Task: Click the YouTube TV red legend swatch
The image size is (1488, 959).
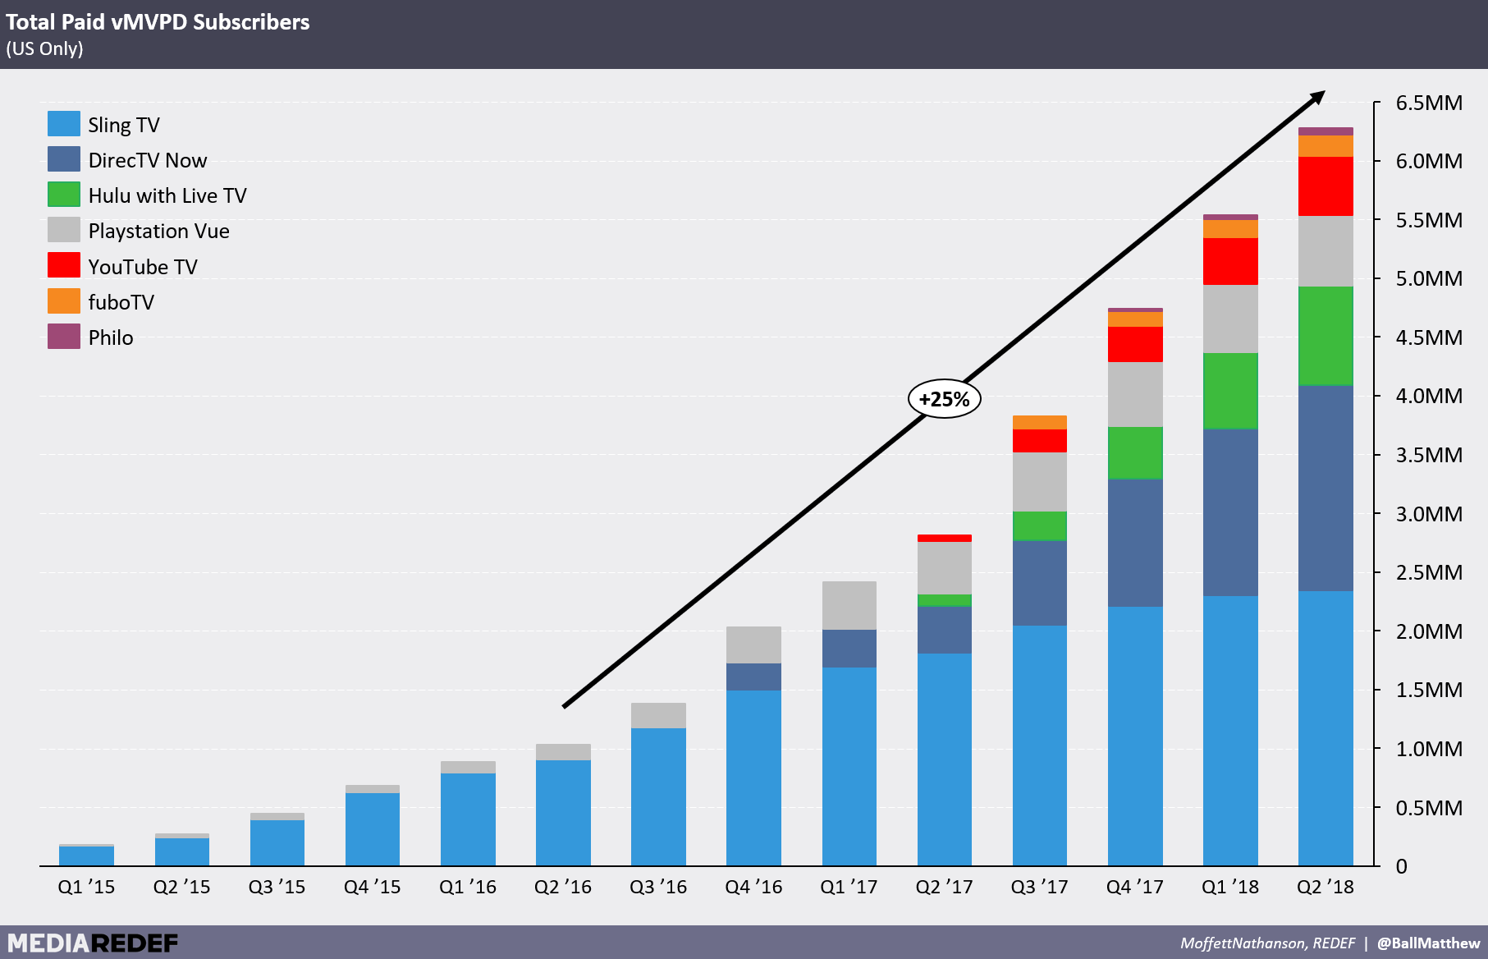Action: [x=64, y=265]
